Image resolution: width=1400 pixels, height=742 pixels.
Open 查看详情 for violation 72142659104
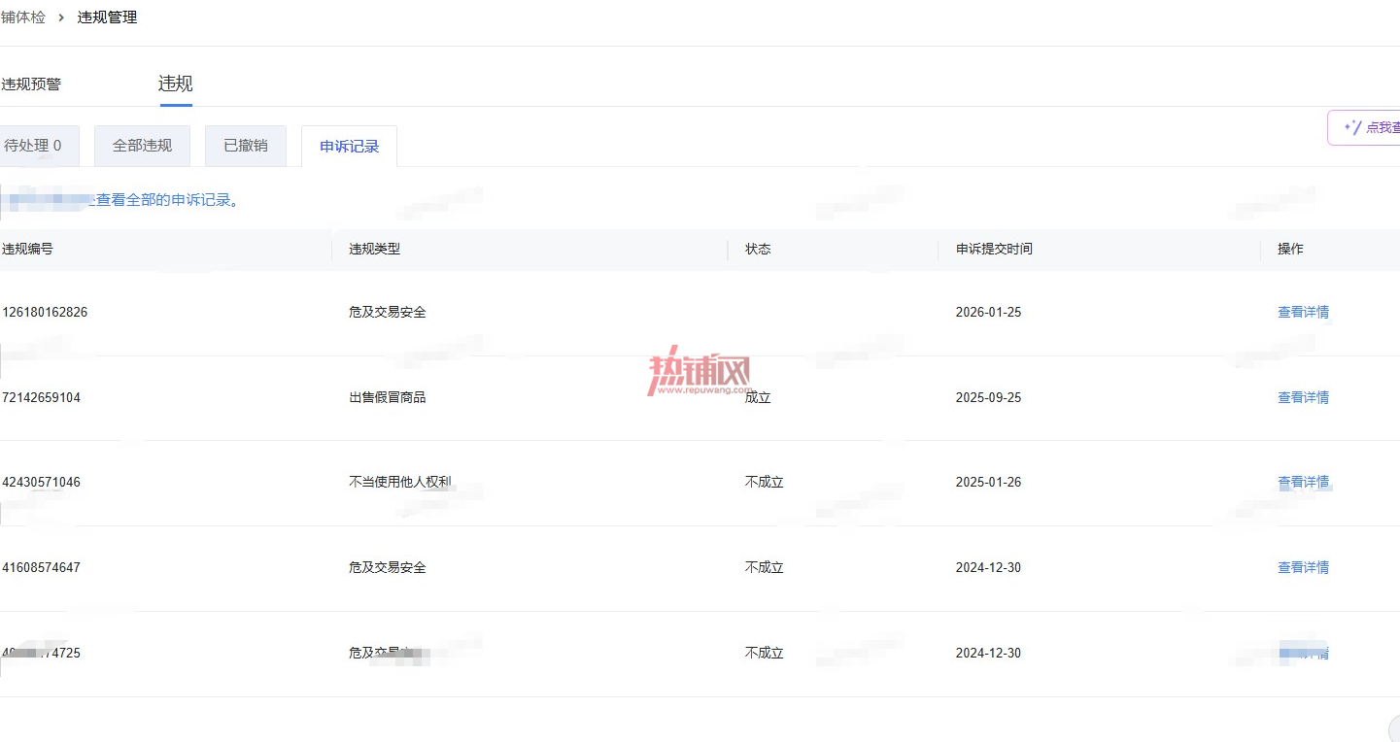[1303, 397]
